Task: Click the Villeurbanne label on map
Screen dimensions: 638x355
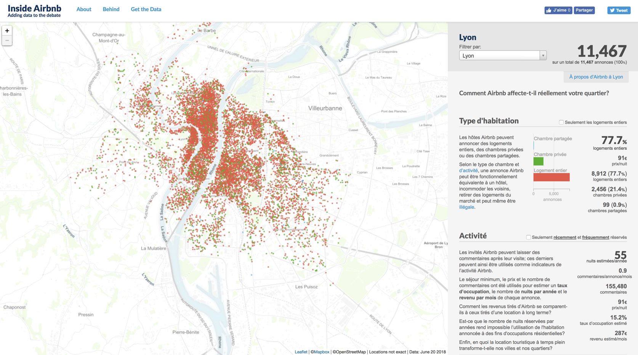Action: 325,108
